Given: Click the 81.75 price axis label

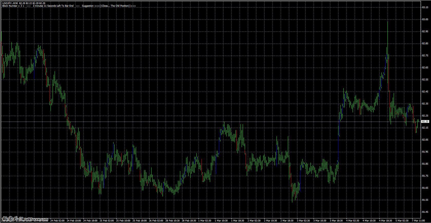Looking at the screenshot, I should (x=425, y=176).
